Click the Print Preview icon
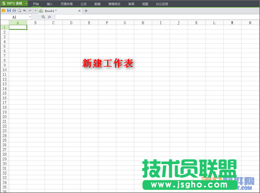Viewport: 260px width, 193px height. [x=19, y=11]
